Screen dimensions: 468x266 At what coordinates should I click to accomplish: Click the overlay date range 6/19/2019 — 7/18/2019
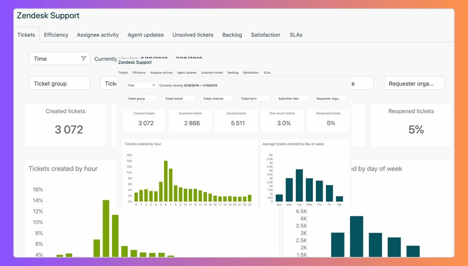pos(201,85)
